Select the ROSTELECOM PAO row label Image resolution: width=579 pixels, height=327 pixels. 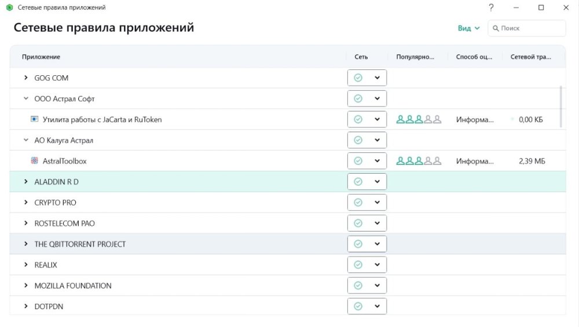point(65,223)
